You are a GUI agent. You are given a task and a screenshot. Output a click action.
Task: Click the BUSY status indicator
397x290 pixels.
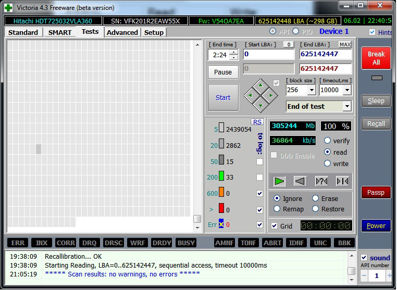pyautogui.click(x=186, y=243)
